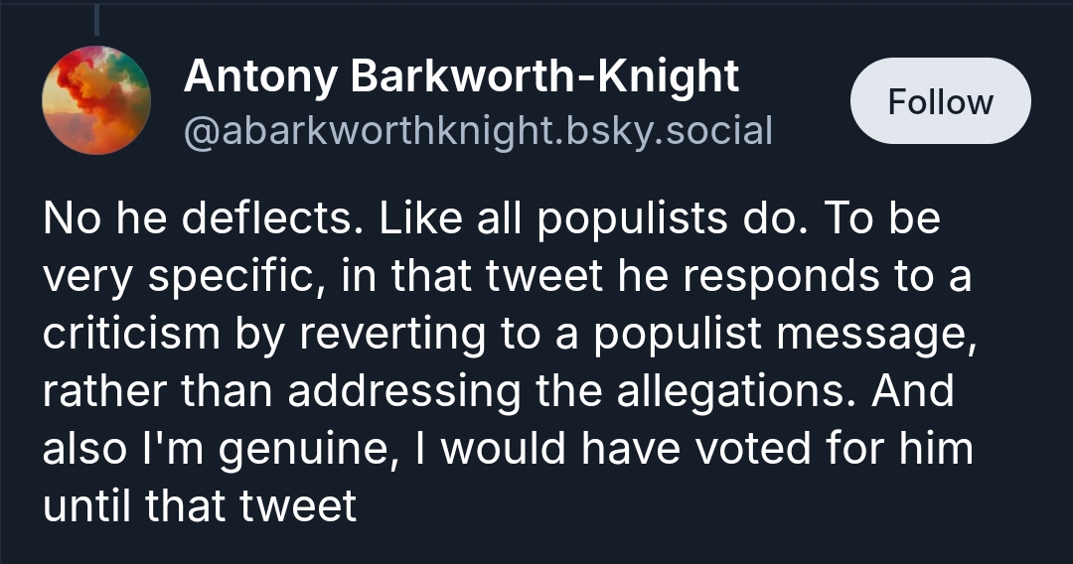Click the thread connector line above the avatar
Viewport: 1073px width, 564px height.
(97, 20)
